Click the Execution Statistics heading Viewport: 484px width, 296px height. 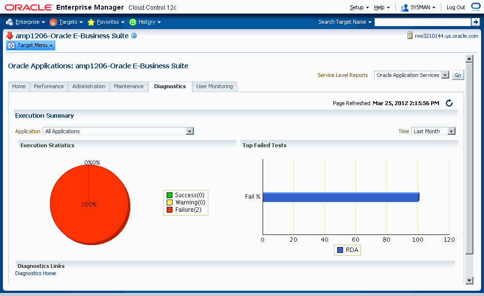click(47, 145)
